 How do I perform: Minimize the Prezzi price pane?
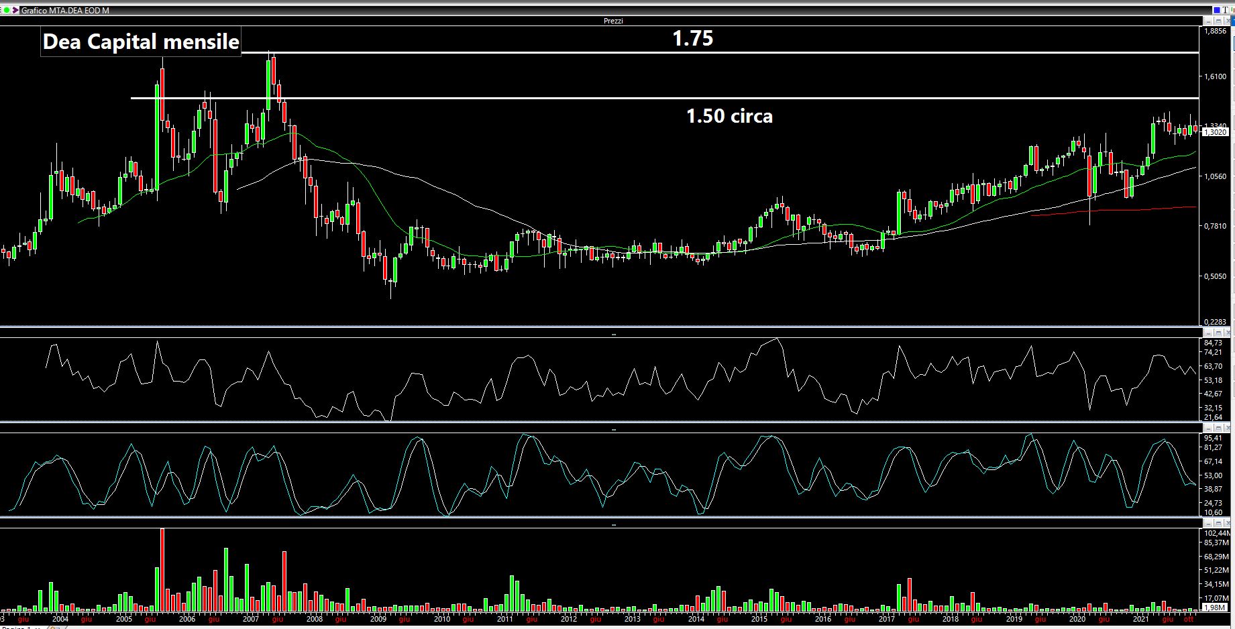coord(1209,21)
